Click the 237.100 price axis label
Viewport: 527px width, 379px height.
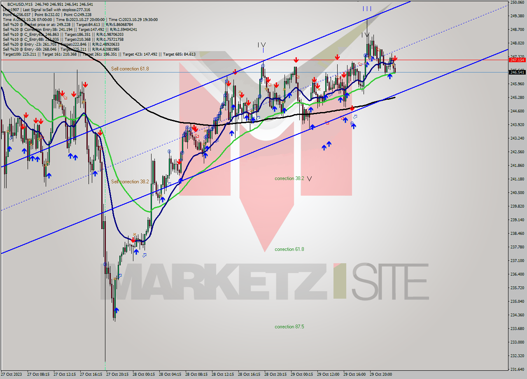(x=517, y=261)
